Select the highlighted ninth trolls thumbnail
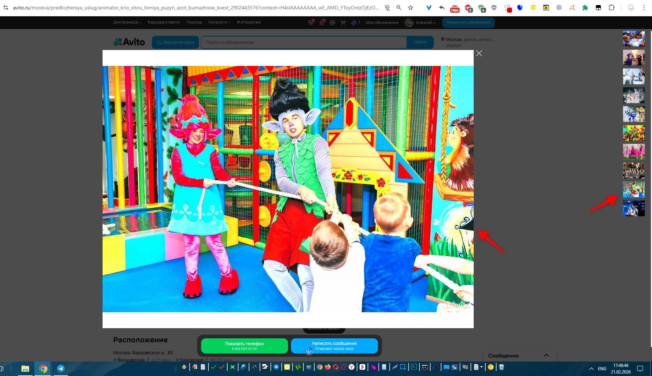The height and width of the screenshot is (376, 652). (634, 189)
